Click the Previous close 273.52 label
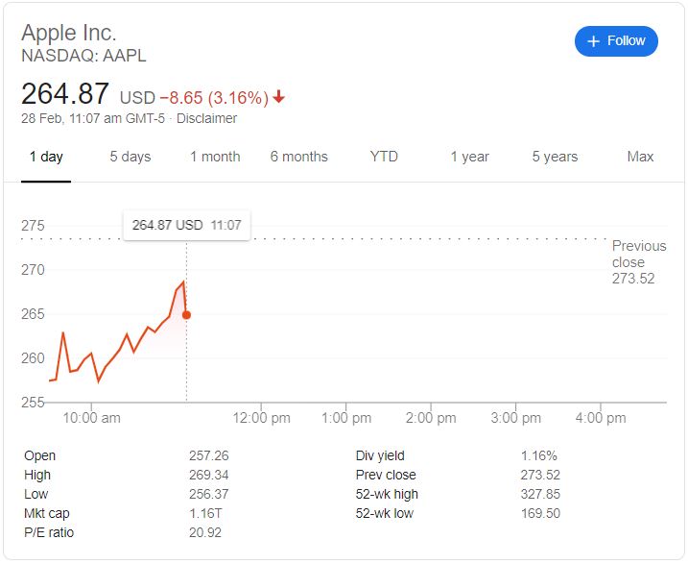 pos(639,262)
